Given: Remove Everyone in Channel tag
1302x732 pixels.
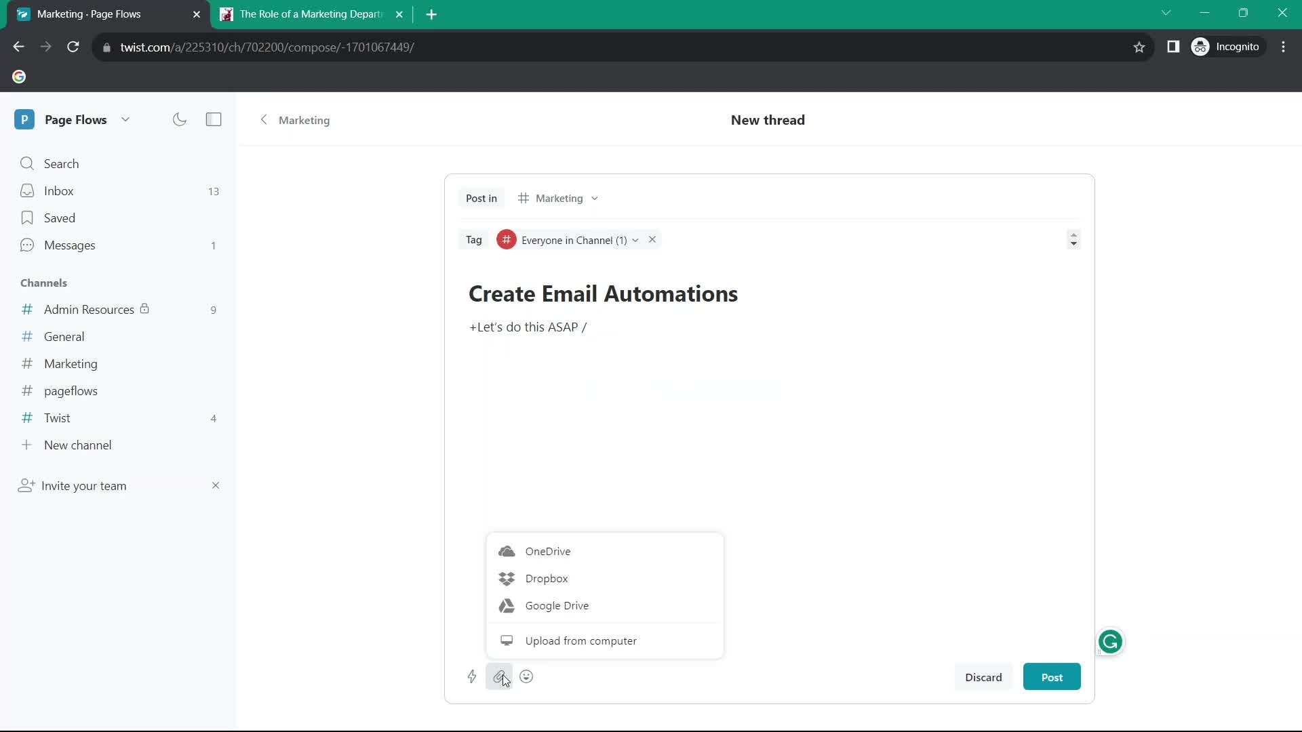Looking at the screenshot, I should pos(653,239).
